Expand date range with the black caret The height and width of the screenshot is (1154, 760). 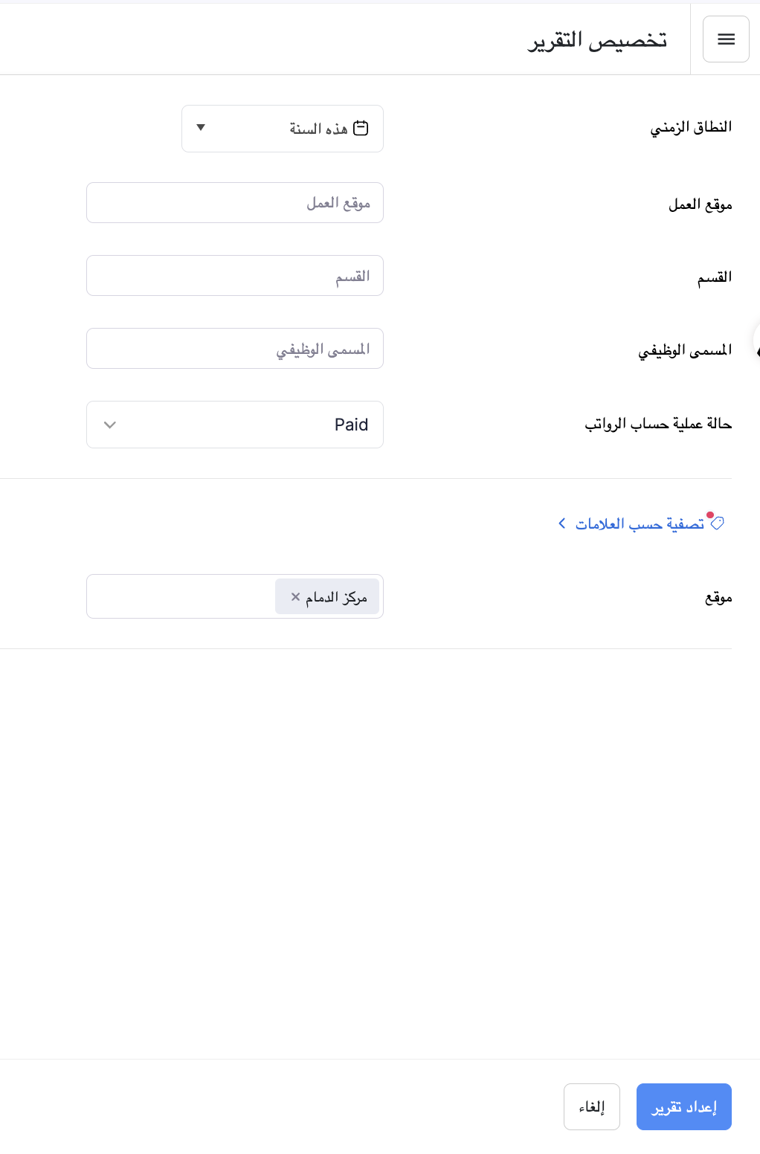[201, 128]
